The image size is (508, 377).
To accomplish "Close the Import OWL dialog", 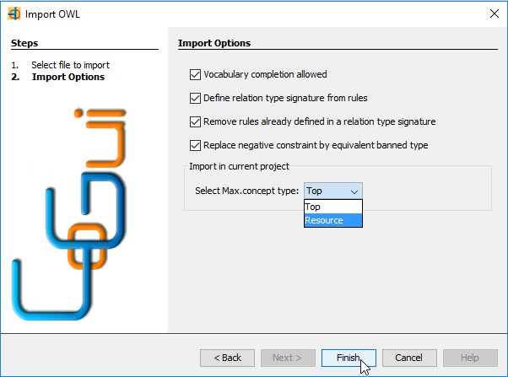I will point(494,13).
